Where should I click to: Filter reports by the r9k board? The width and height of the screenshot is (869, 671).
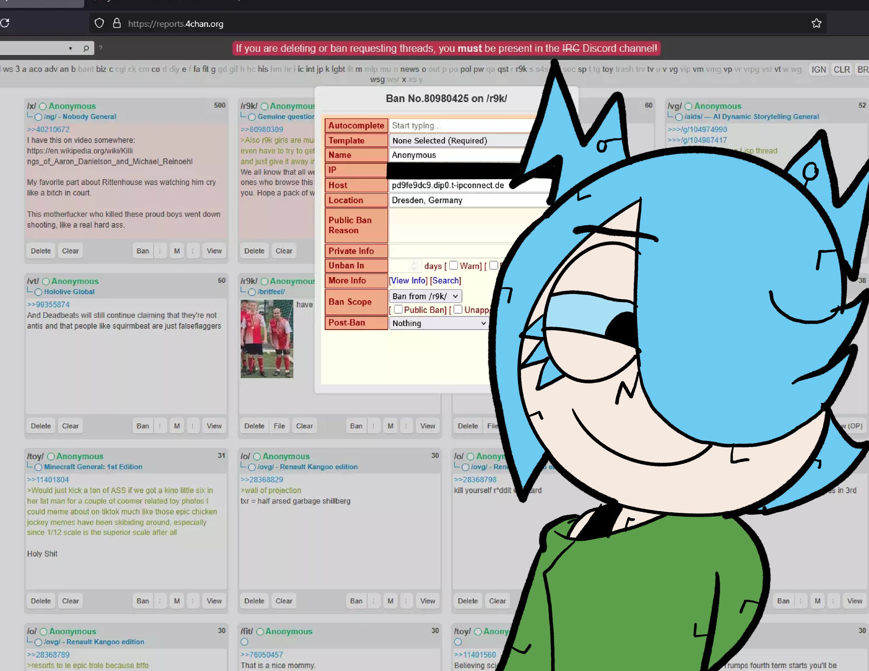[x=521, y=69]
